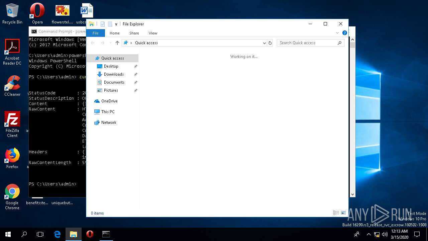Switch to large thumbnails view icon
This screenshot has width=428, height=241.
343,213
